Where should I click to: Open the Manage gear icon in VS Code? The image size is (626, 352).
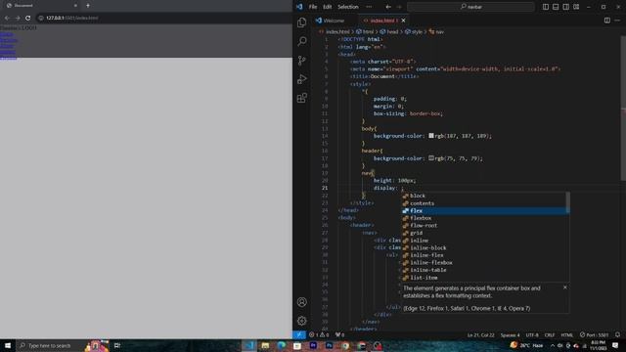(302, 321)
